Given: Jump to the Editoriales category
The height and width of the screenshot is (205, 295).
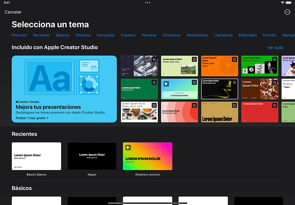Looking at the screenshot, I should [248, 35].
